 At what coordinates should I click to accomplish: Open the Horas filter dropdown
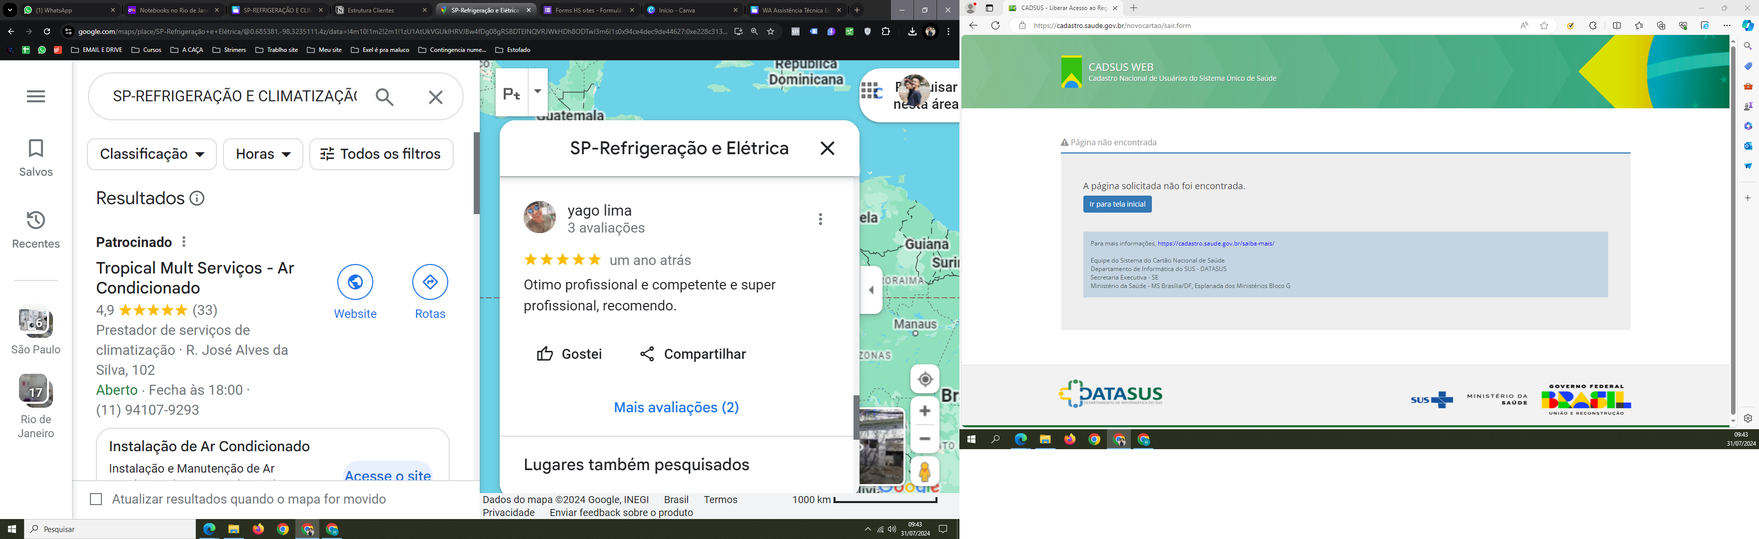click(263, 154)
